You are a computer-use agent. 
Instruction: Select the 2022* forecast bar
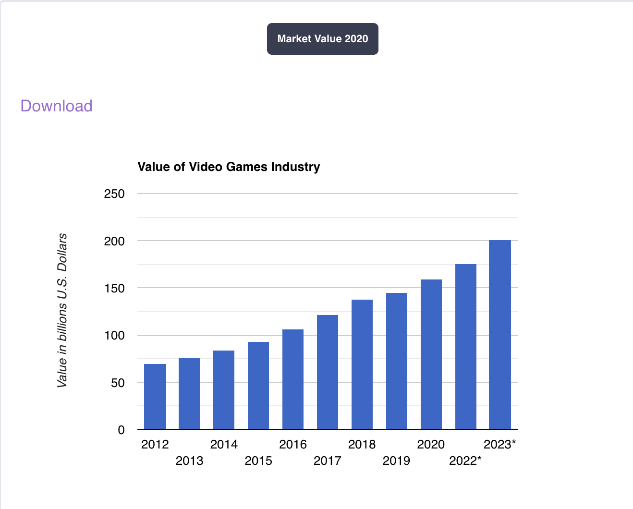pyautogui.click(x=466, y=347)
